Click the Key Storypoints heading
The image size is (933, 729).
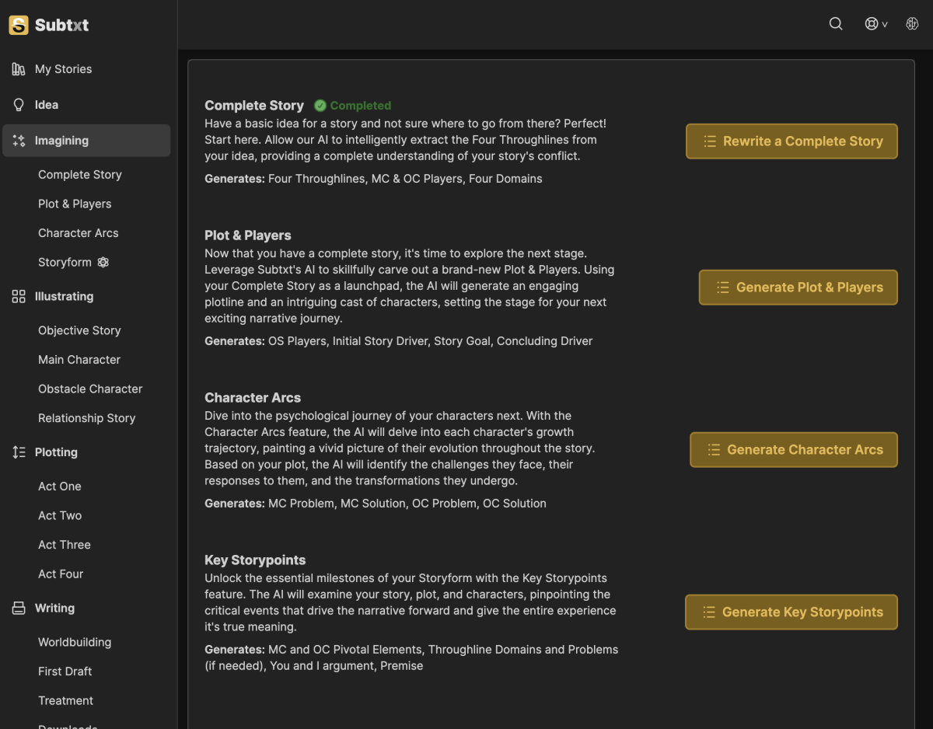[x=255, y=560]
